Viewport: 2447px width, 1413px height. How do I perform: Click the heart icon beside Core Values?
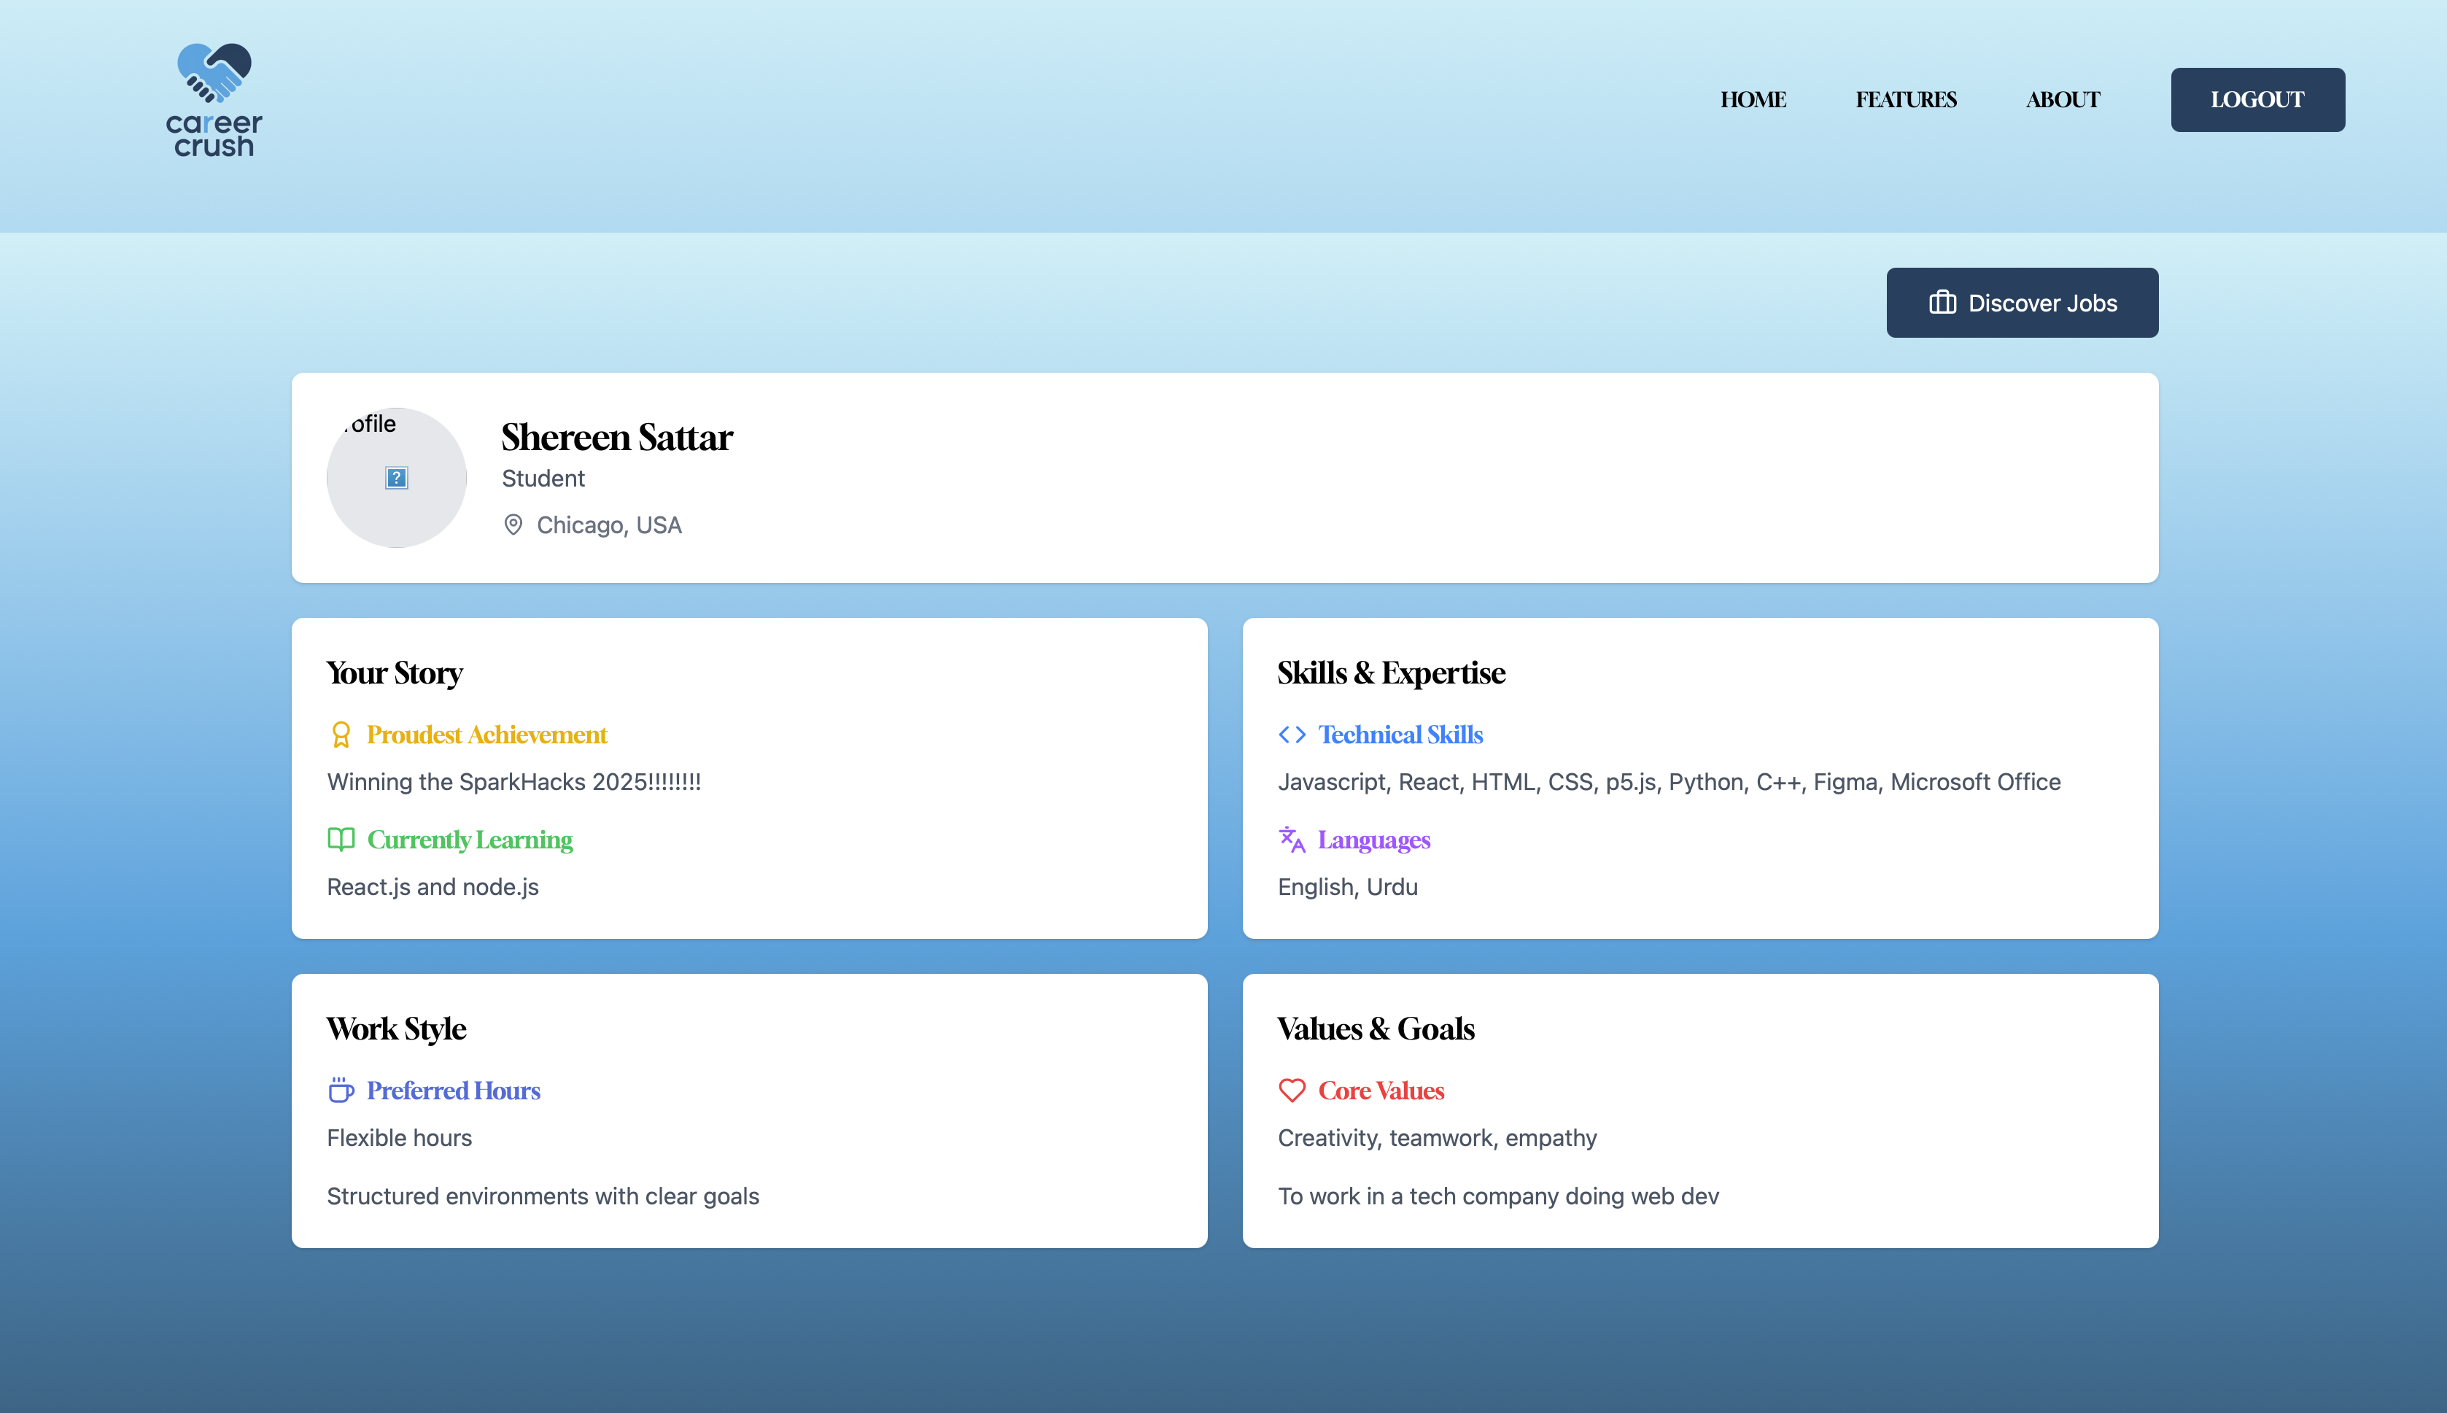pos(1292,1091)
